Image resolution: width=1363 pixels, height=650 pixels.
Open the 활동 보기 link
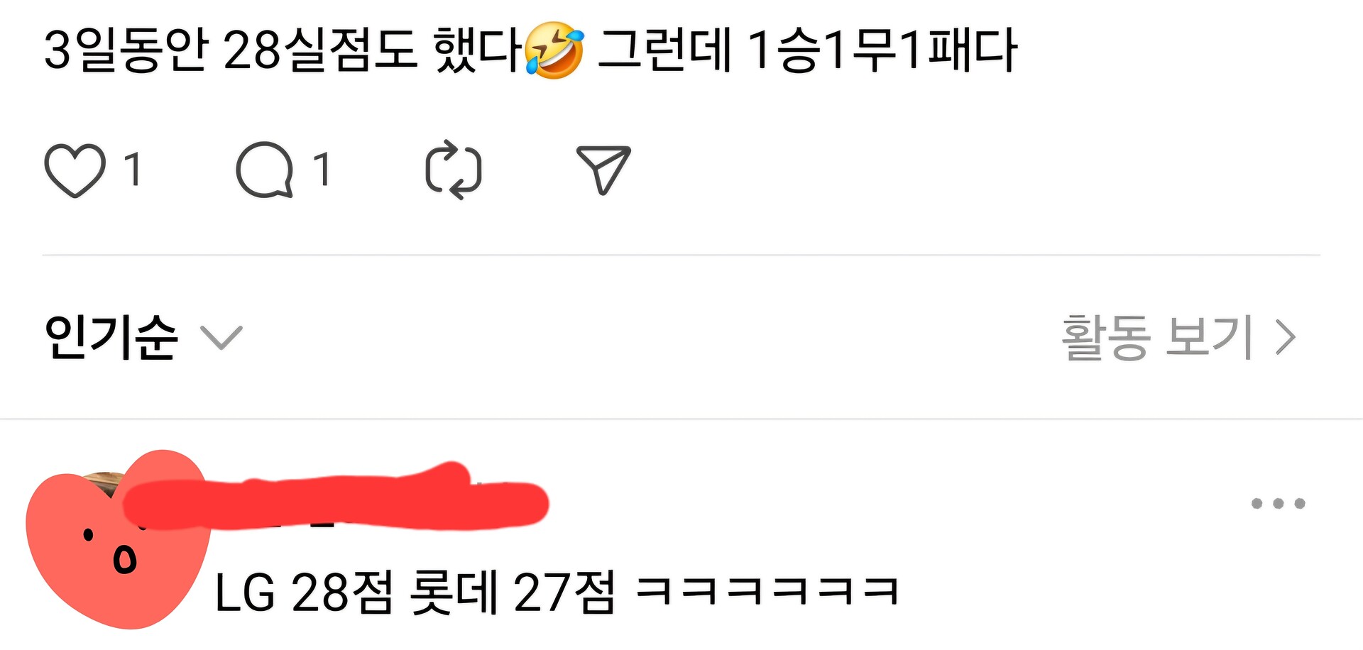tap(1178, 338)
